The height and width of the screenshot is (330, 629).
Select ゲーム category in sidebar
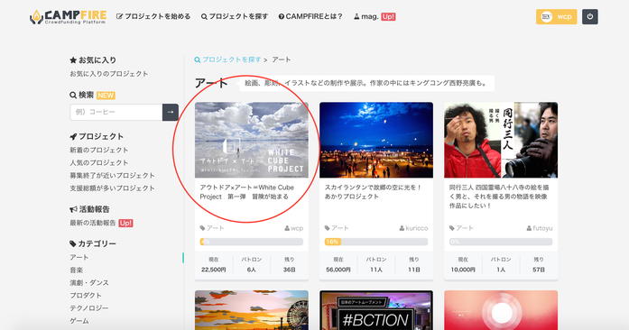tap(79, 321)
